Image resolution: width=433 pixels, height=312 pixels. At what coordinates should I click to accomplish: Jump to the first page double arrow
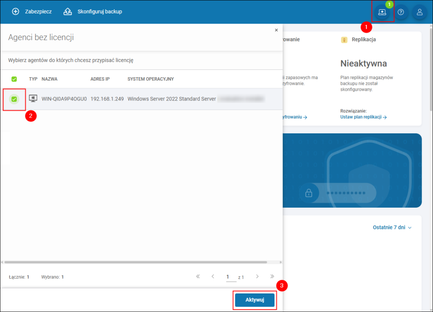coord(198,277)
